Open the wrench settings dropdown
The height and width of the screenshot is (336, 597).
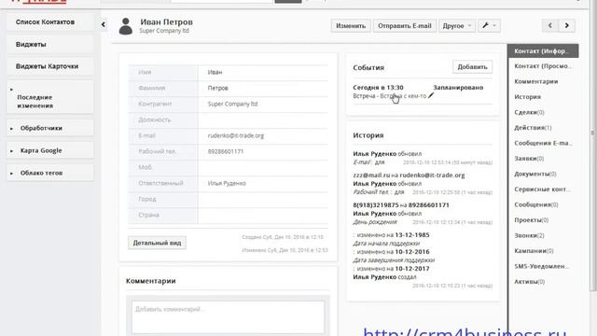pos(489,25)
